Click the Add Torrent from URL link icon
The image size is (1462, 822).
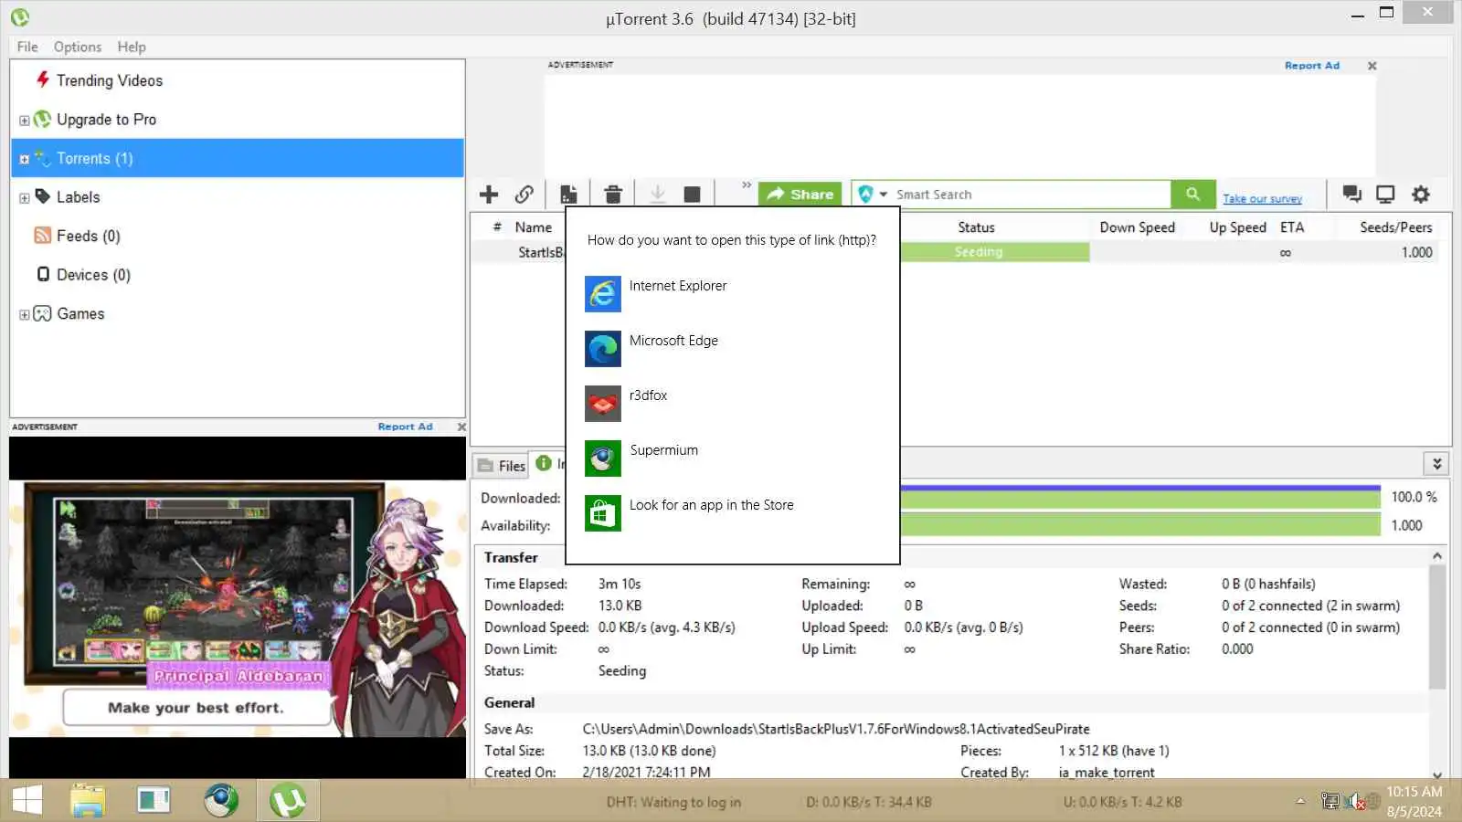tap(524, 194)
